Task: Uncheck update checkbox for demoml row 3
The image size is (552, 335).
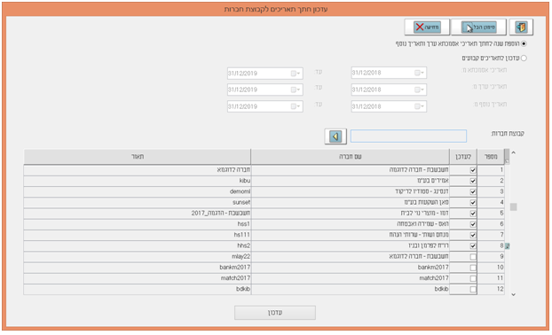Action: [x=473, y=192]
